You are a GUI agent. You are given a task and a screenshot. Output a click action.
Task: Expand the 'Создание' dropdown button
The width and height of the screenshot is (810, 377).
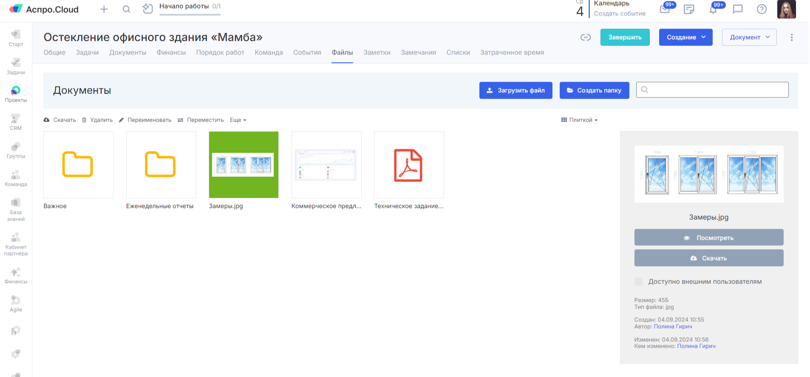coord(685,37)
